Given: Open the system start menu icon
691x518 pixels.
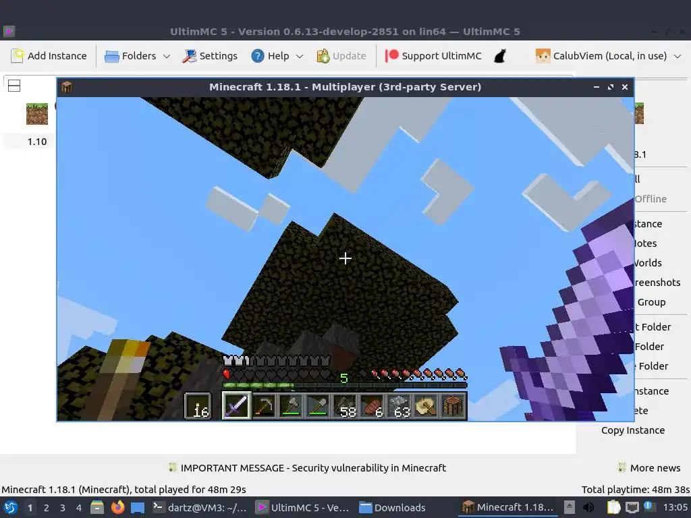Looking at the screenshot, I should [11, 507].
